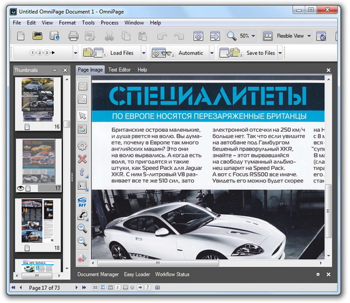350x303 pixels.
Task: Go to first page using double-left arrow
Action: tap(14, 287)
